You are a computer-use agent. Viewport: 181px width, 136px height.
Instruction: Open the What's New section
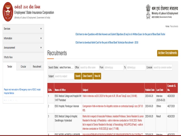23,57
